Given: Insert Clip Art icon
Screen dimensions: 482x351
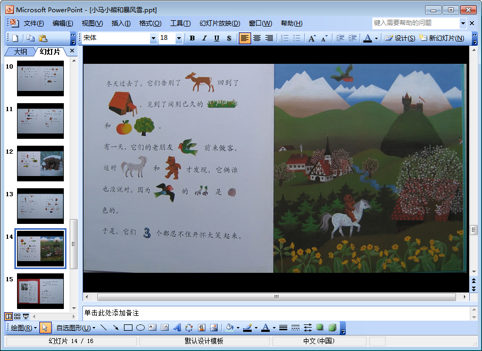Looking at the screenshot, I should point(202,328).
